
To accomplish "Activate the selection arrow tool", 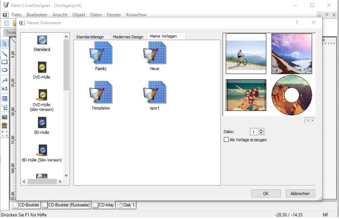I will click(x=5, y=44).
